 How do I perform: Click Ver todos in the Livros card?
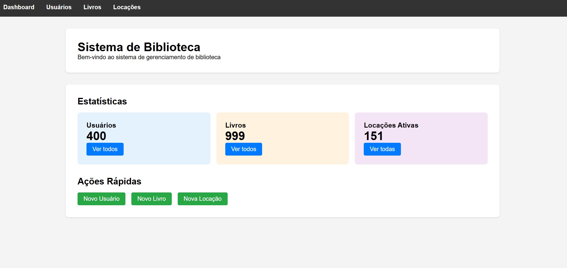[x=244, y=149]
